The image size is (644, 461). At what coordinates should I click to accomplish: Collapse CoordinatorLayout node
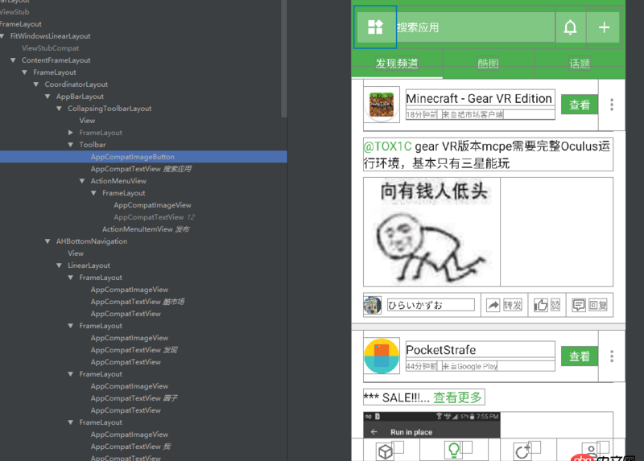(x=36, y=84)
